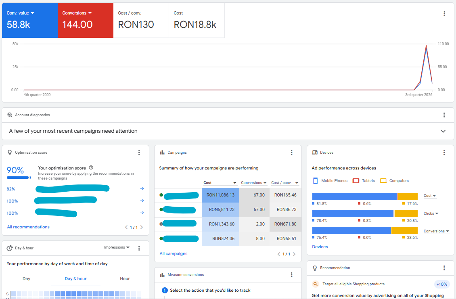Open Optimisation score card options menu
456x299 pixels.
point(139,153)
